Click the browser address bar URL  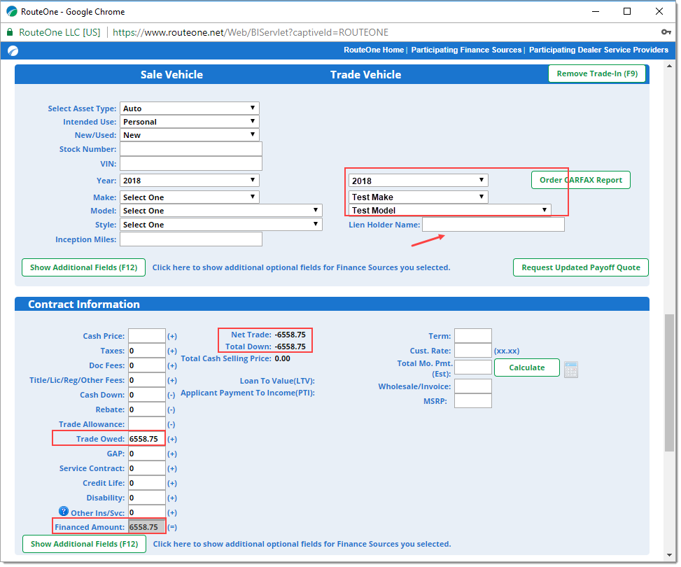tap(251, 33)
